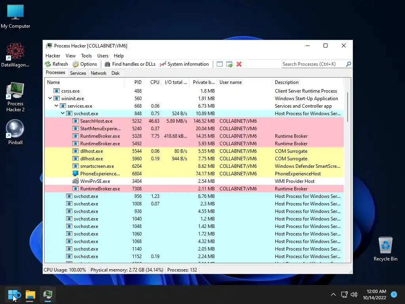405x304 pixels.
Task: Open System information graph icon
Action: [x=163, y=64]
